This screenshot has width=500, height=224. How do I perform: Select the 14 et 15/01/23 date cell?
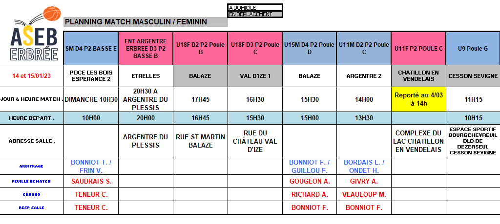tap(32, 76)
